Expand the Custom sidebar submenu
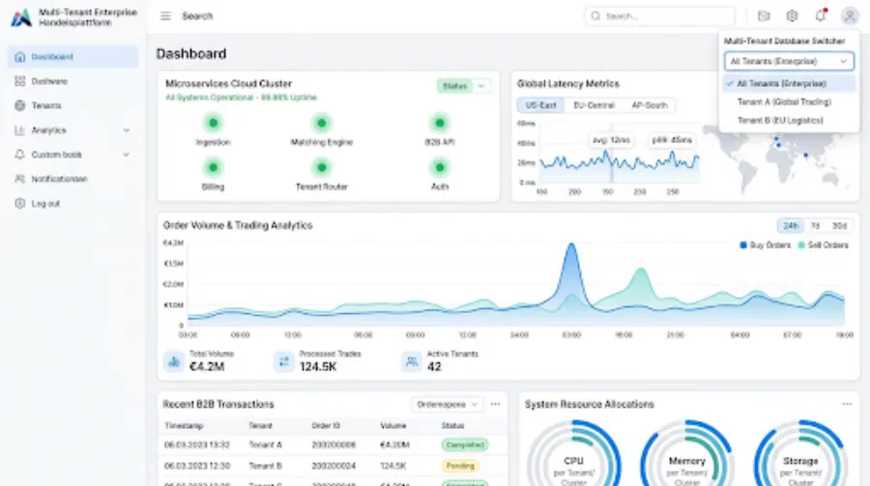 coord(127,155)
